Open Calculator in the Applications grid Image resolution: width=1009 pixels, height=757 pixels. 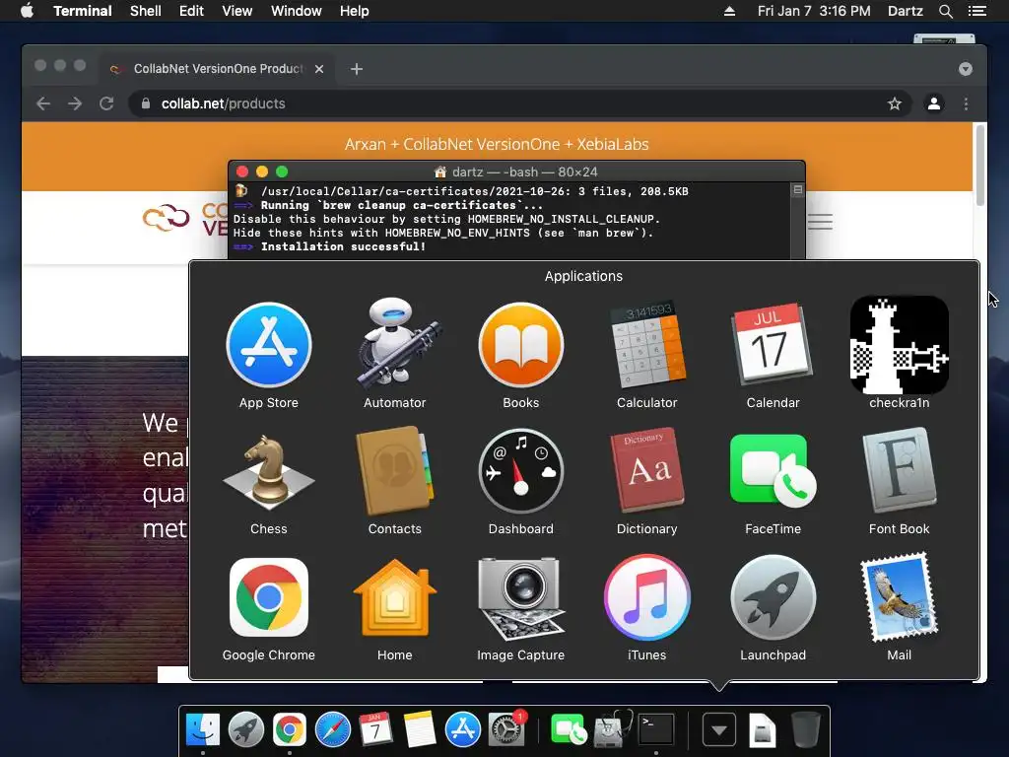(646, 345)
